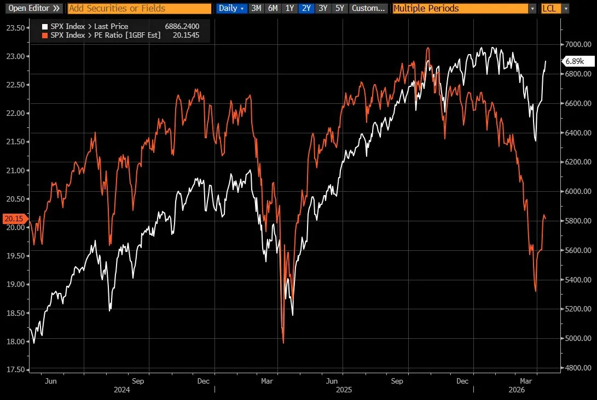Viewport: 597px width, 400px height.
Task: Click orange swatch for SPX PE Ratio
Action: click(x=45, y=36)
